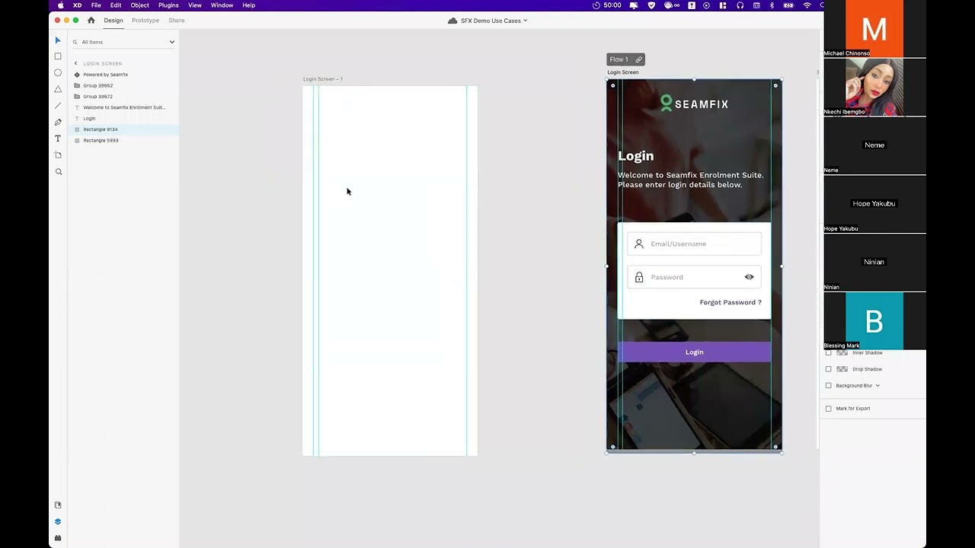The height and width of the screenshot is (548, 975).
Task: Select the Select (arrow) tool
Action: point(58,40)
